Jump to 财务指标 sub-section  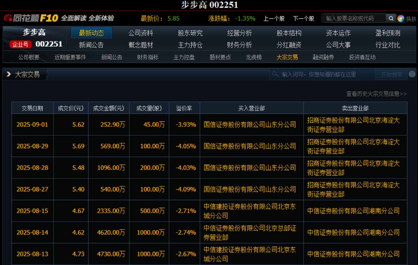click(148, 57)
